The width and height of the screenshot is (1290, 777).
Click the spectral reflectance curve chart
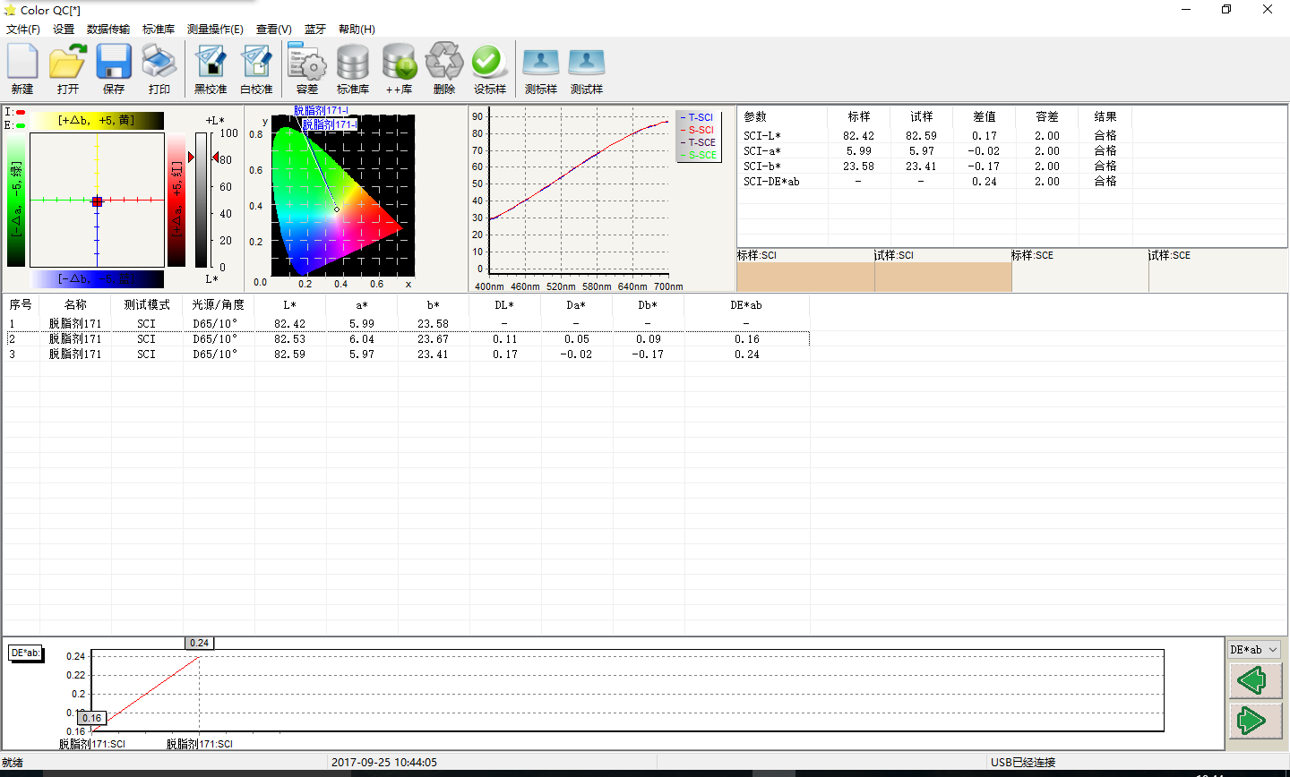click(x=579, y=192)
